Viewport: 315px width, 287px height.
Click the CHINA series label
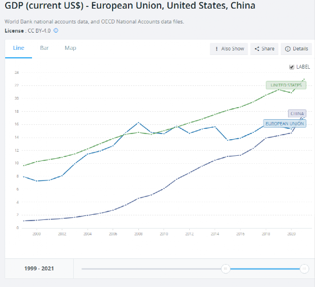297,113
